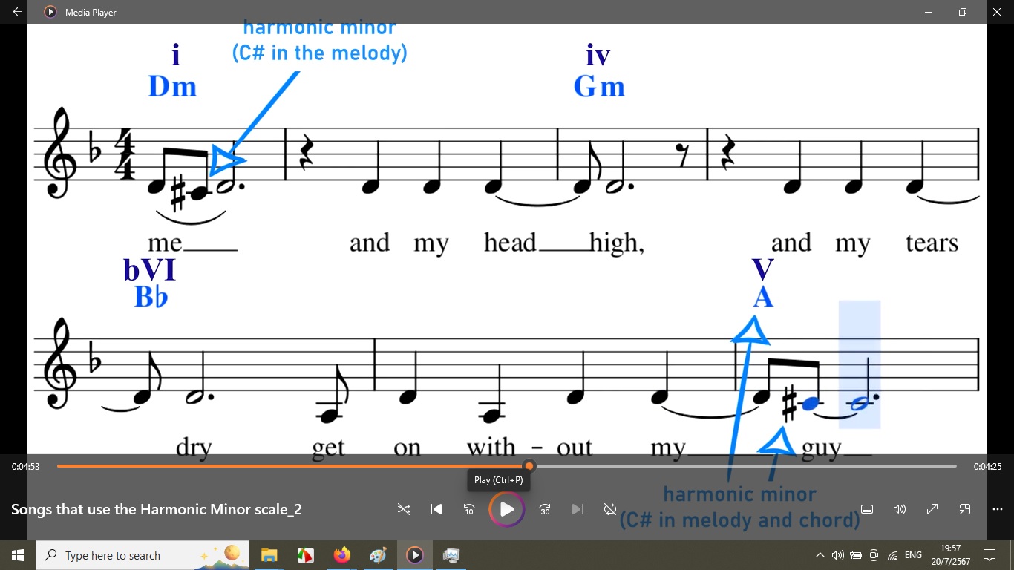This screenshot has width=1014, height=570.
Task: Go to next track
Action: pyautogui.click(x=578, y=509)
